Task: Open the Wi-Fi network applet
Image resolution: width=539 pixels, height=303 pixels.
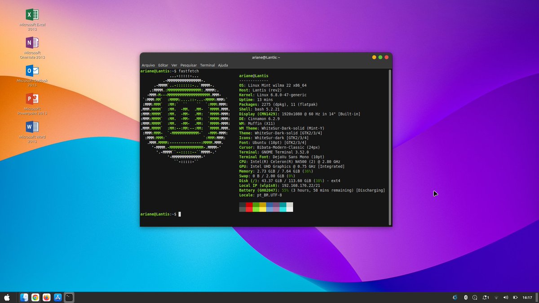Action: point(496,297)
